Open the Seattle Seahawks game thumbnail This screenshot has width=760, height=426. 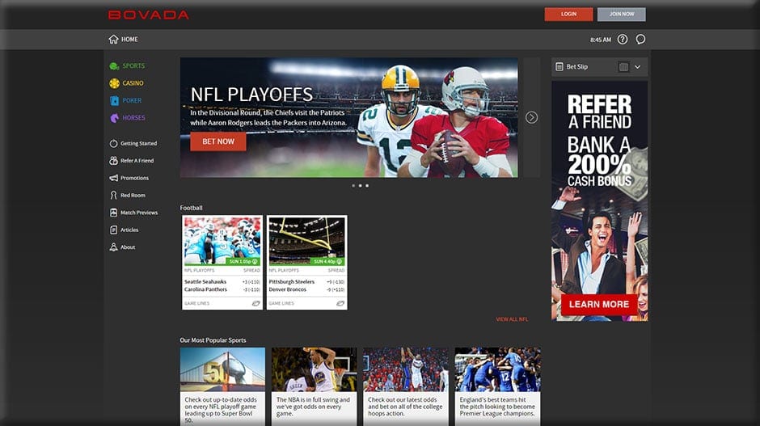(222, 241)
